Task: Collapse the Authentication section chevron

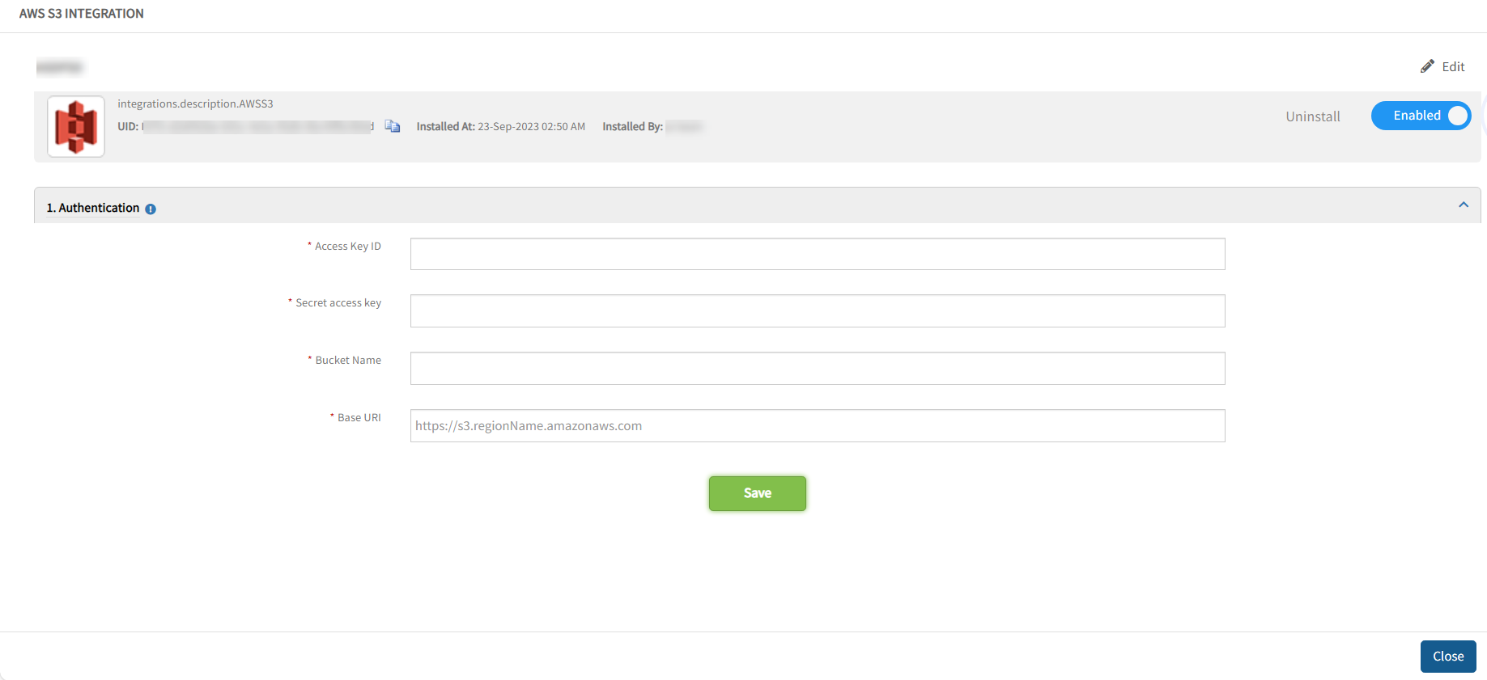Action: point(1464,205)
